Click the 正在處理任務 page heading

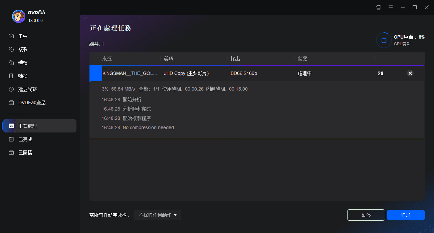click(111, 28)
